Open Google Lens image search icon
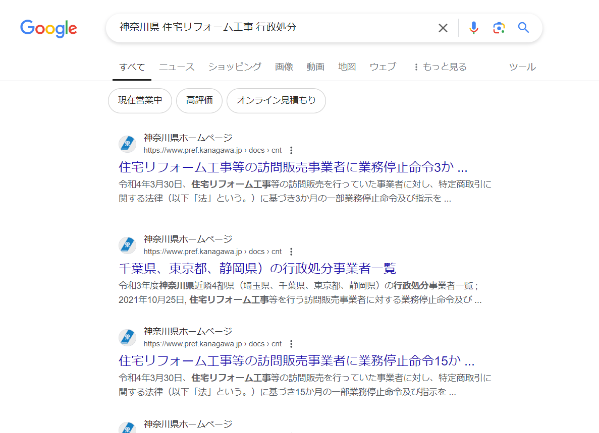 (499, 28)
